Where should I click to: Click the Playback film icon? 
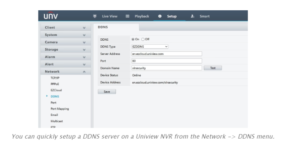click(127, 16)
